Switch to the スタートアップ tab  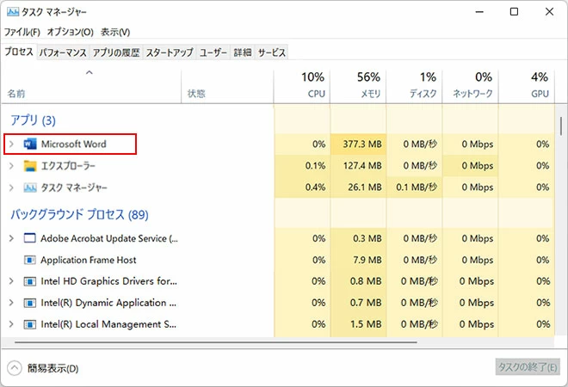170,52
